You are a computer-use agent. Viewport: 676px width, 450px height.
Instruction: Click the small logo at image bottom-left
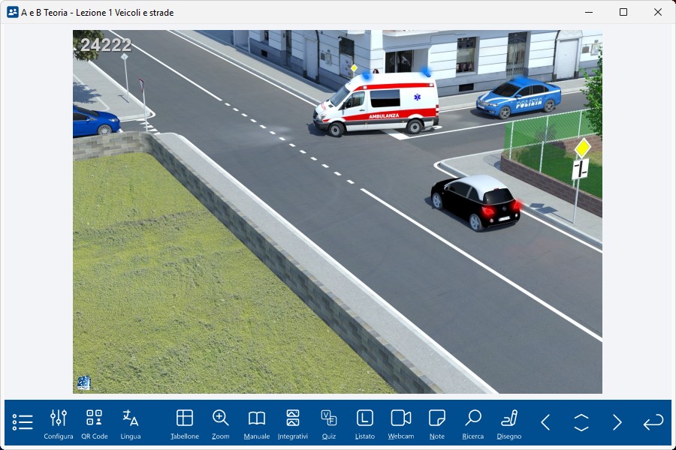(x=83, y=382)
